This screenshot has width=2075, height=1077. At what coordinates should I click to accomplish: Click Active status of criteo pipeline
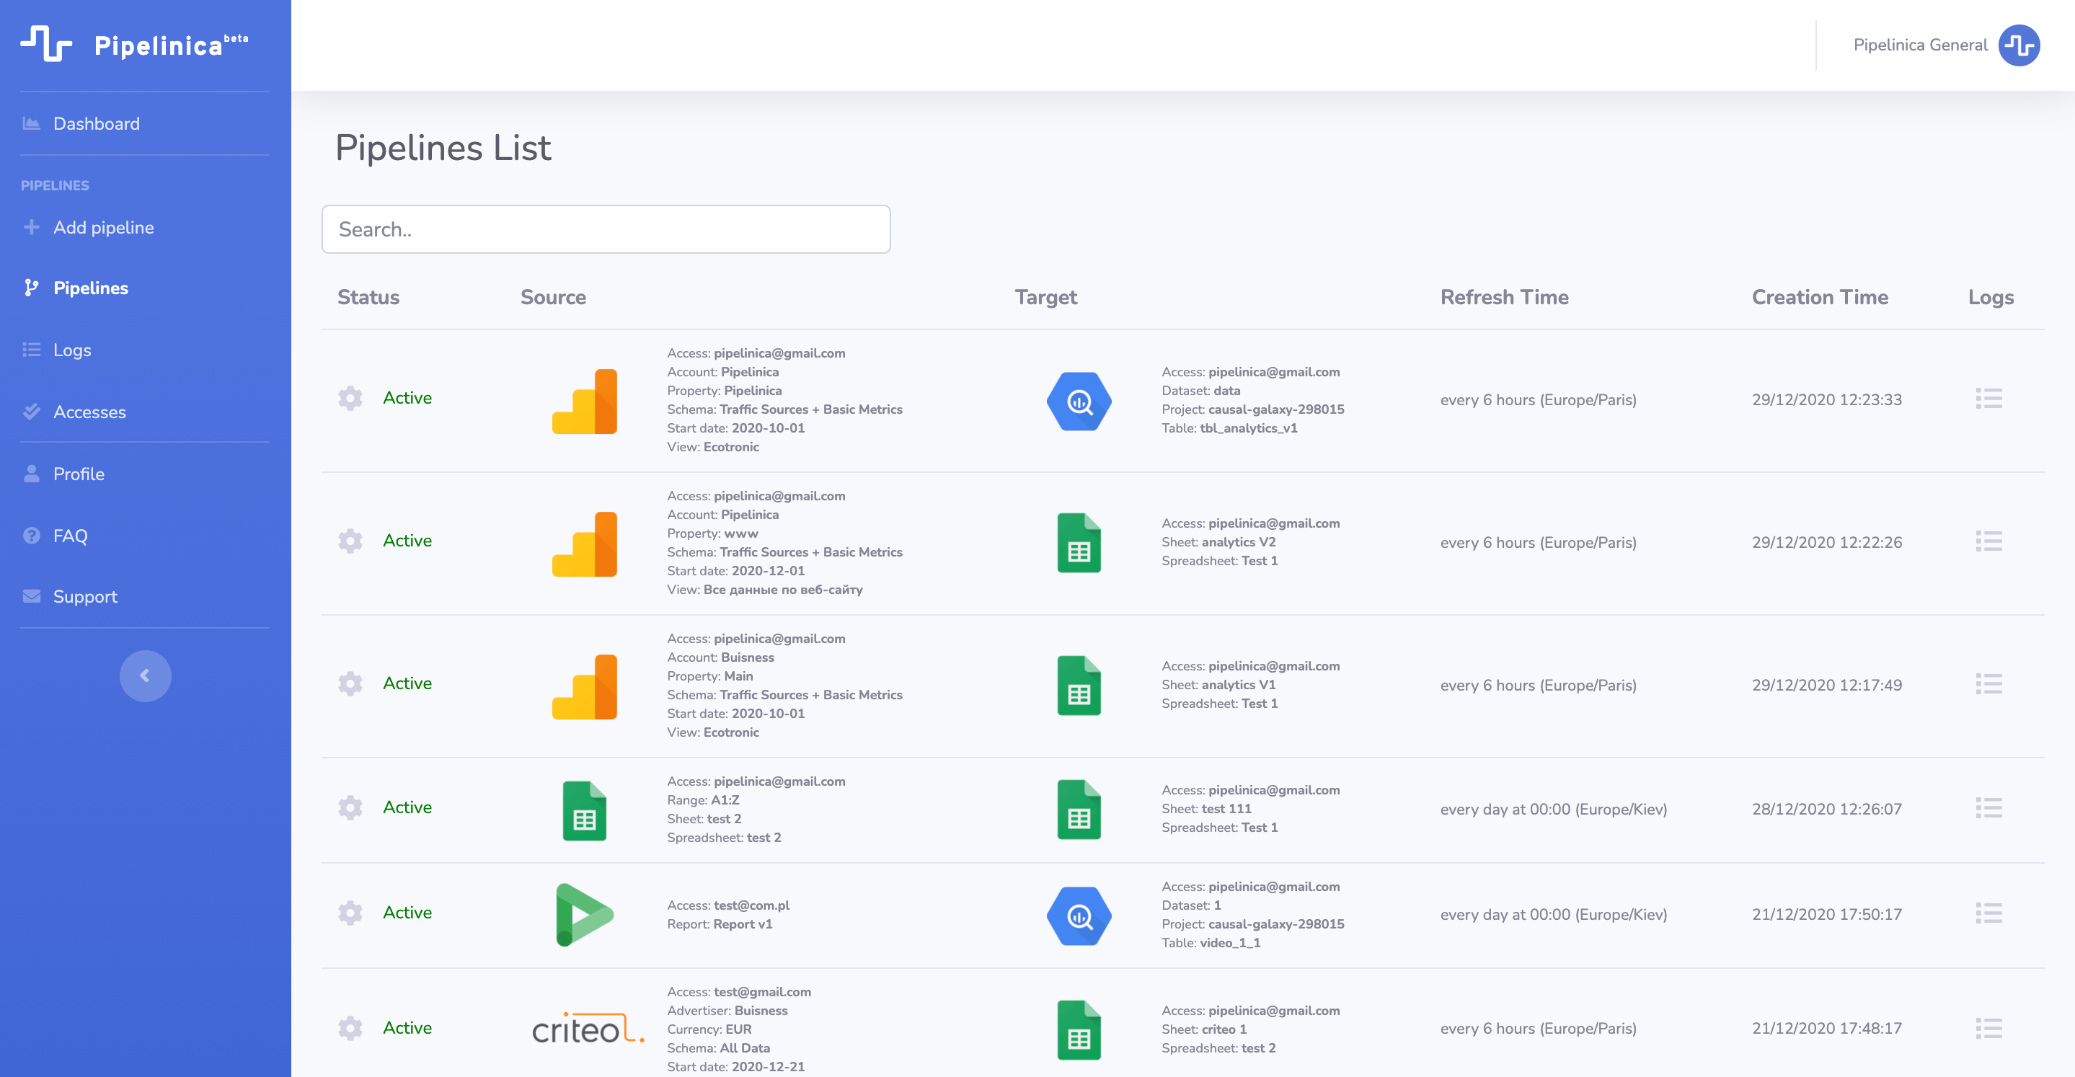[x=407, y=1028]
